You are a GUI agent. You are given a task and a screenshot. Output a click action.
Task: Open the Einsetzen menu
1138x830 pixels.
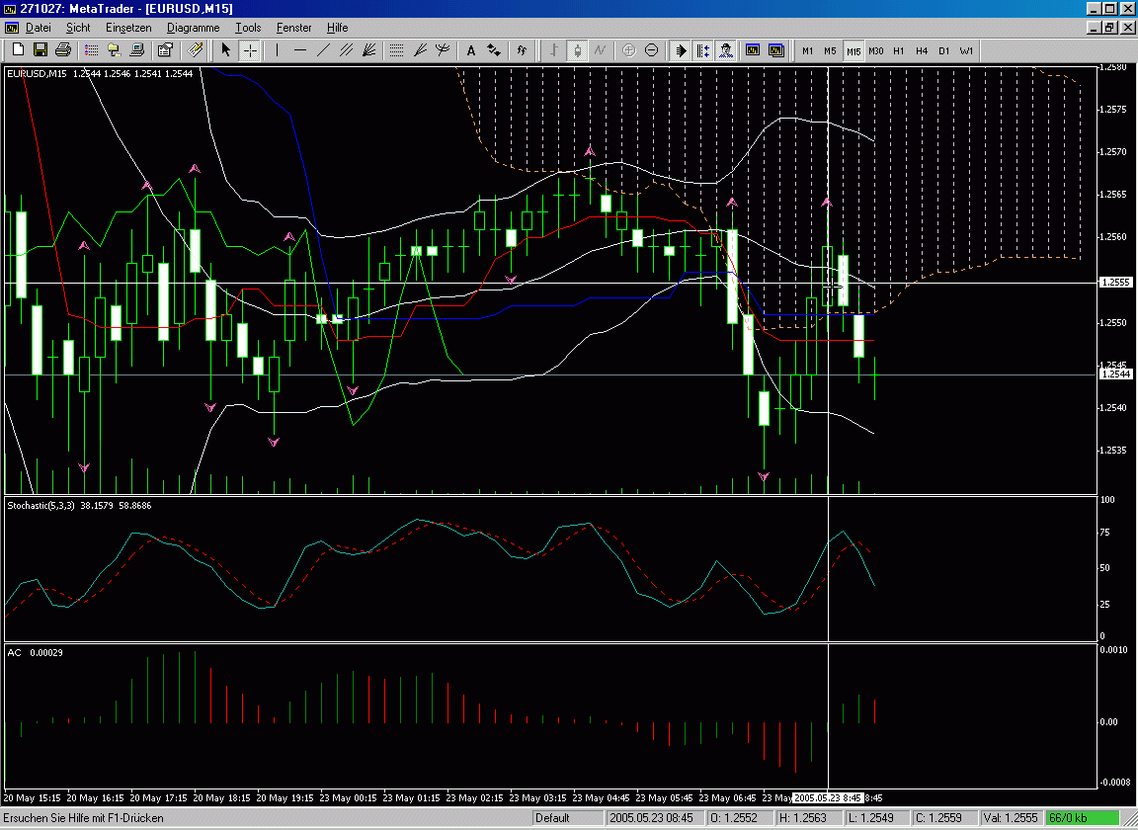coord(128,28)
